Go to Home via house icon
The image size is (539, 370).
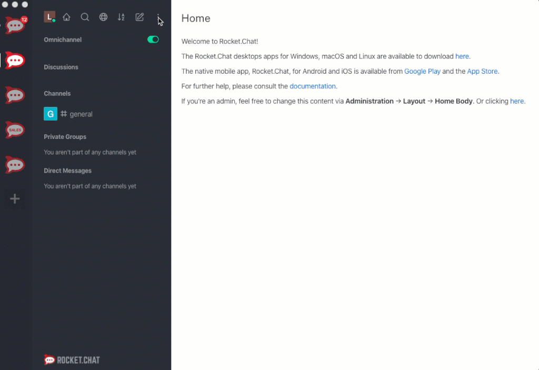[x=66, y=17]
